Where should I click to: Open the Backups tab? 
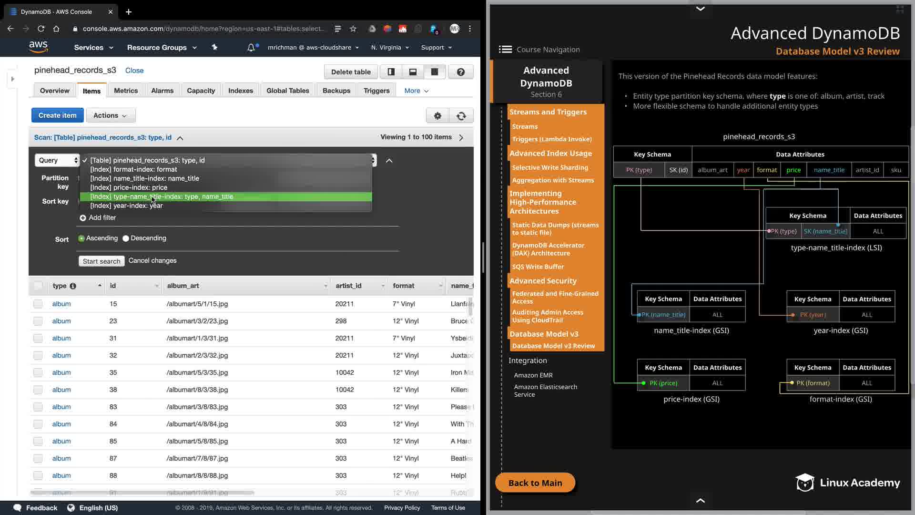[x=336, y=91]
